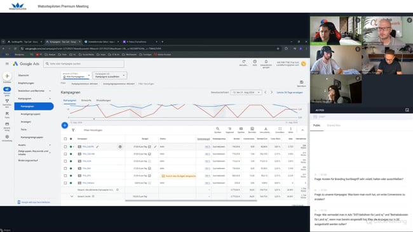Image resolution: width=413 pixels, height=232 pixels.
Task: Tick checkbox of the second campaign row
Action: [65, 154]
